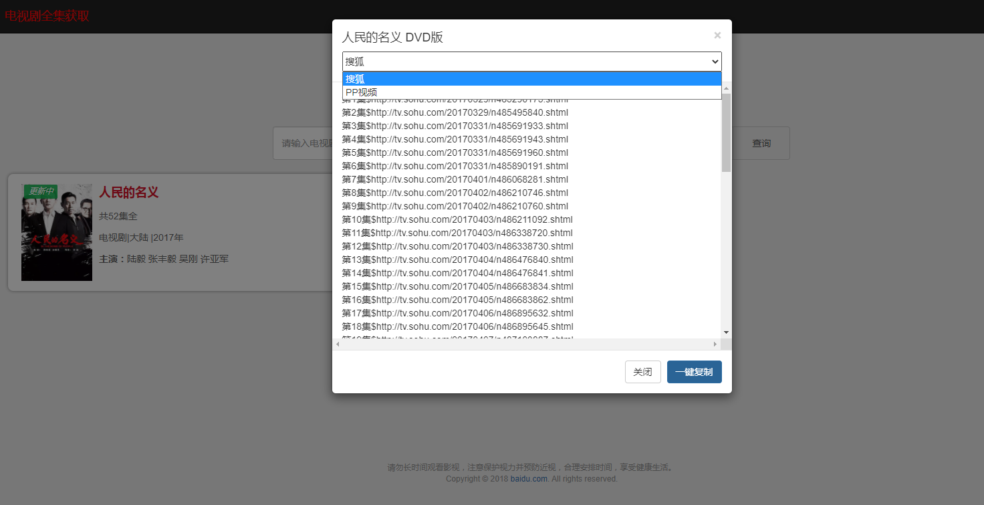This screenshot has height=505, width=984.
Task: Click the horizontal scrollbar right arrow
Action: click(x=715, y=344)
